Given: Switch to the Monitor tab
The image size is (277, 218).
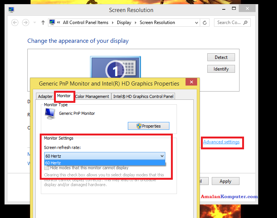Looking at the screenshot, I should 64,96.
